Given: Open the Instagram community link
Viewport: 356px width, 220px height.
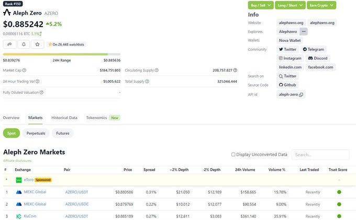Looking at the screenshot, I should (290, 58).
